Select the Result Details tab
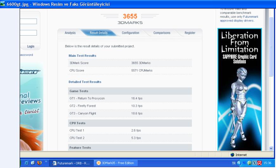 (99, 33)
